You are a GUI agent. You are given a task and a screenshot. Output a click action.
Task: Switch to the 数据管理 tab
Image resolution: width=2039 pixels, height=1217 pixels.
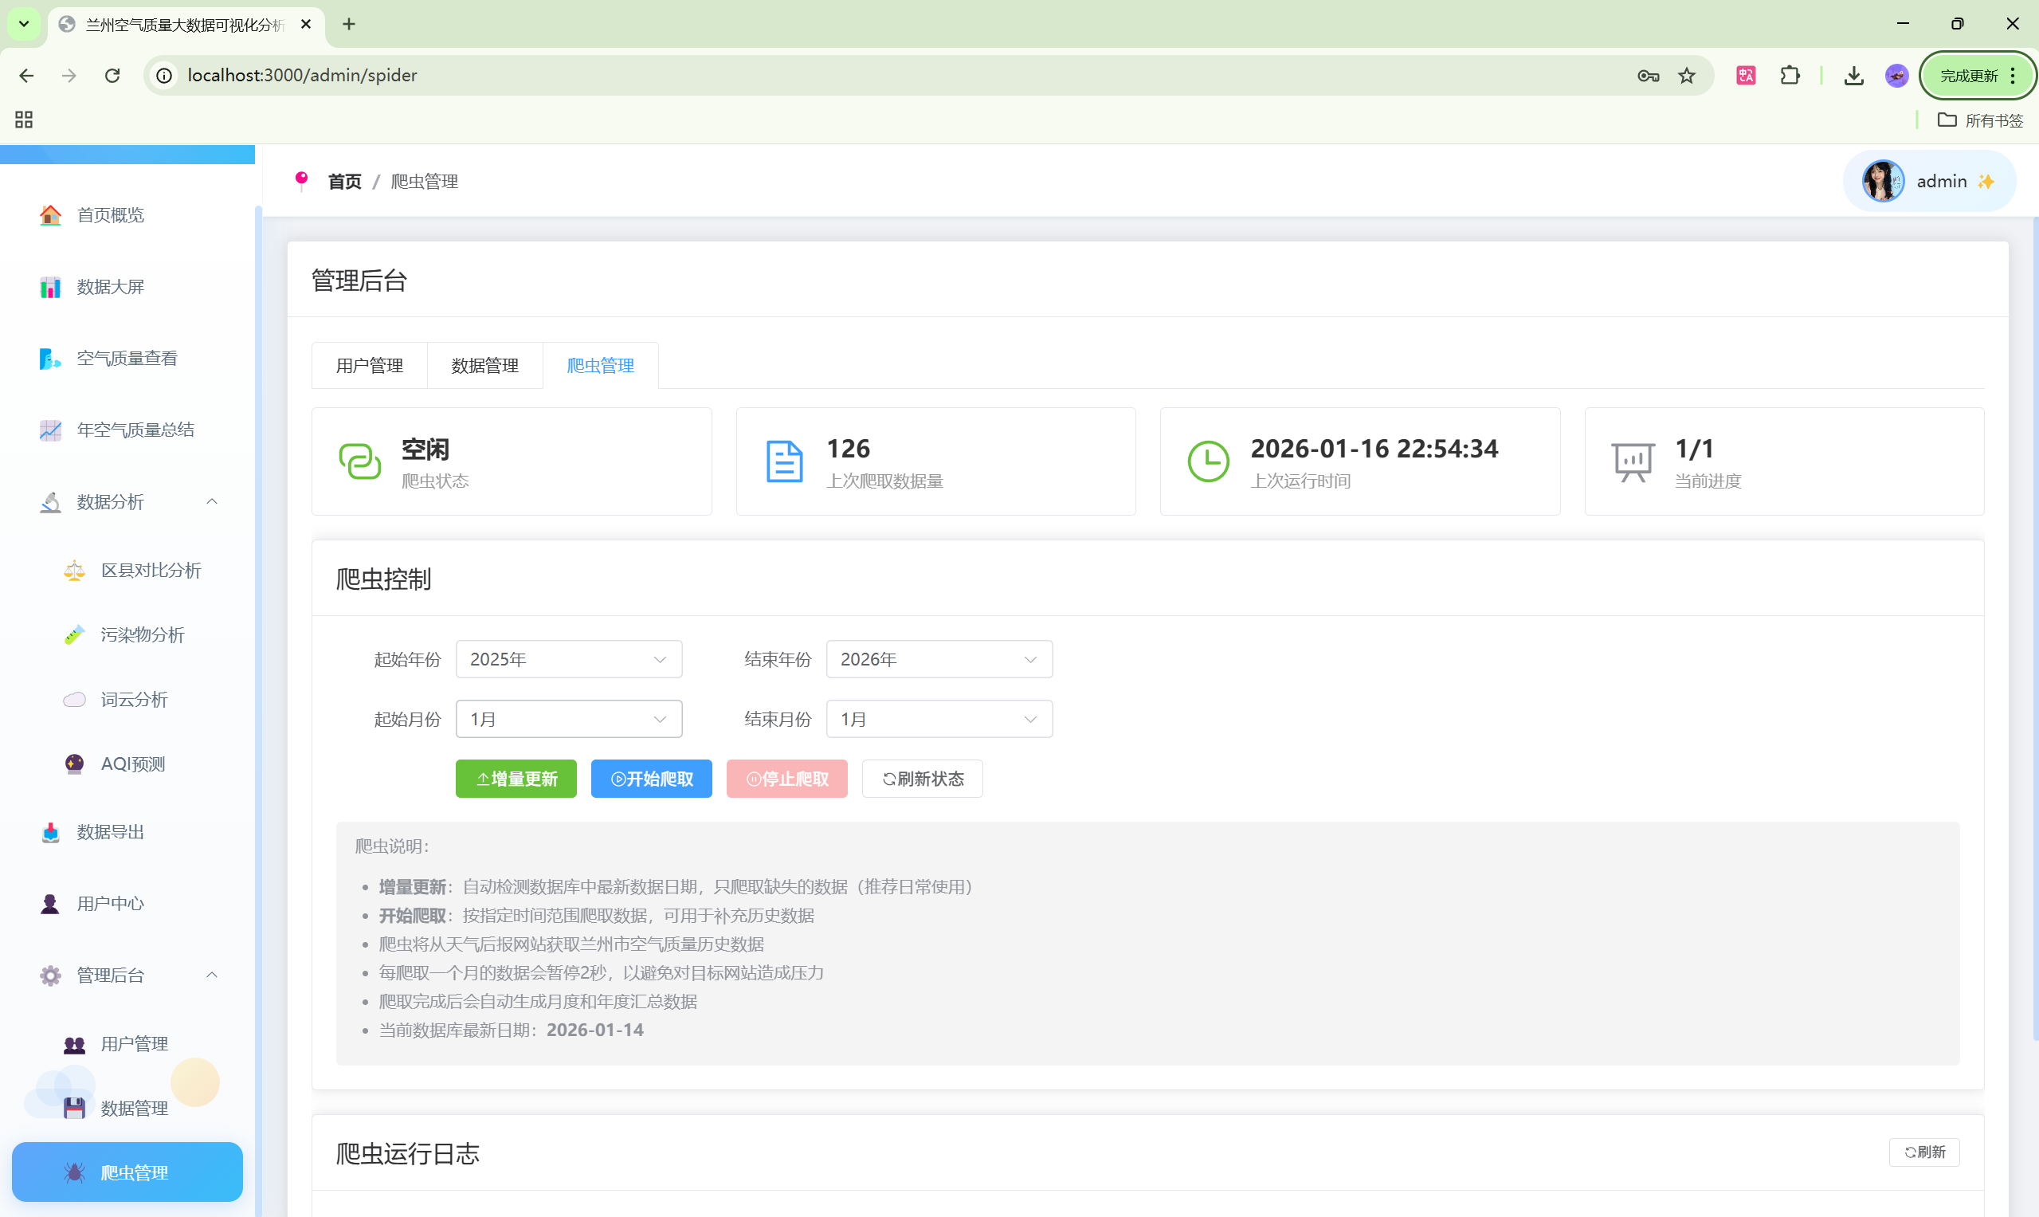[x=484, y=366]
